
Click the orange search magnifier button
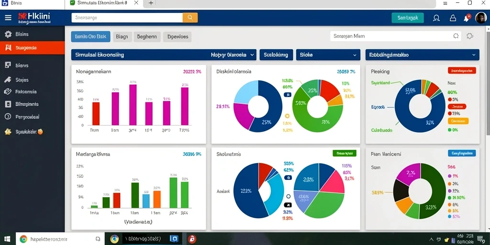[190, 18]
